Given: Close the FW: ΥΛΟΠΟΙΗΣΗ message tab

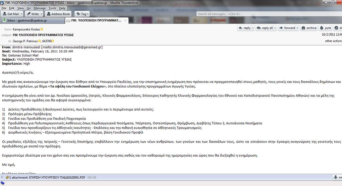Looking at the screenshot, I should pyautogui.click(x=125, y=20).
